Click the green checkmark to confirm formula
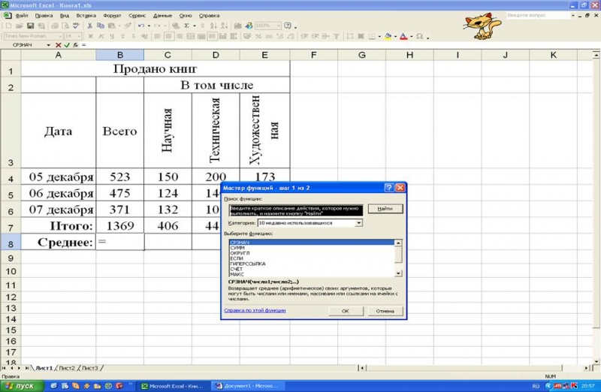 (x=67, y=45)
